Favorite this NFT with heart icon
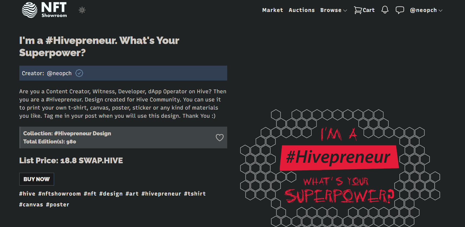This screenshot has height=227, width=465. point(220,138)
